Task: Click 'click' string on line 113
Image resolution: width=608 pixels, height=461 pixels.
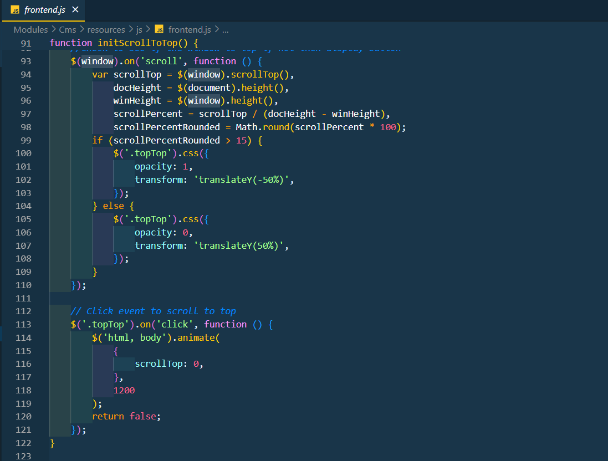Action: (x=175, y=325)
